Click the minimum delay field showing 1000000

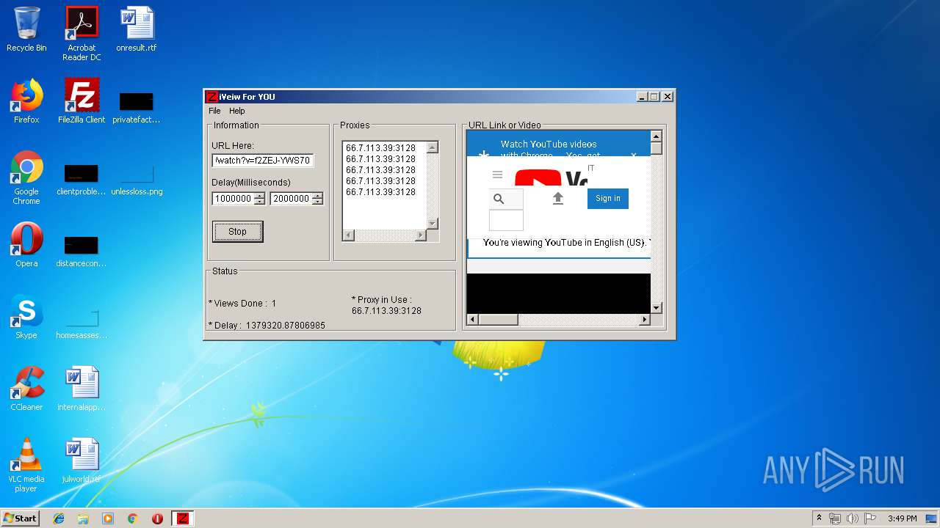pos(233,199)
